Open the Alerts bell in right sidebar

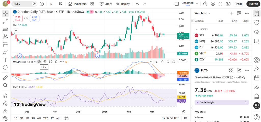257,96
